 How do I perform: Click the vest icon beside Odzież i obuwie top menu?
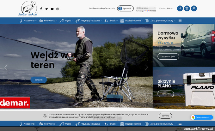[x=122, y=21]
